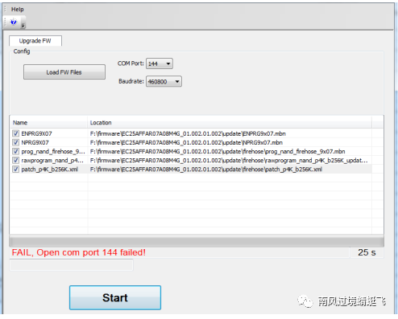Click the firehose\patch_p4K_b256K.xml location path
Screen dimensions: 398x319
click(x=206, y=170)
